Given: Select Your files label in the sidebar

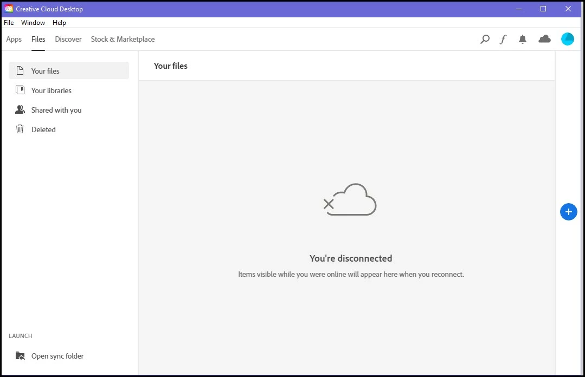Looking at the screenshot, I should click(45, 71).
